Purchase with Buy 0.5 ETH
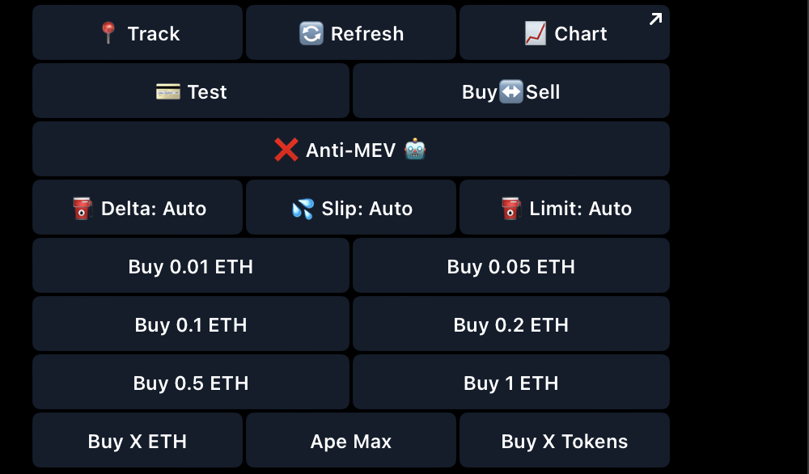This screenshot has width=809, height=474. click(x=191, y=383)
